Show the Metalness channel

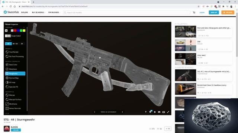[x=11, y=69]
